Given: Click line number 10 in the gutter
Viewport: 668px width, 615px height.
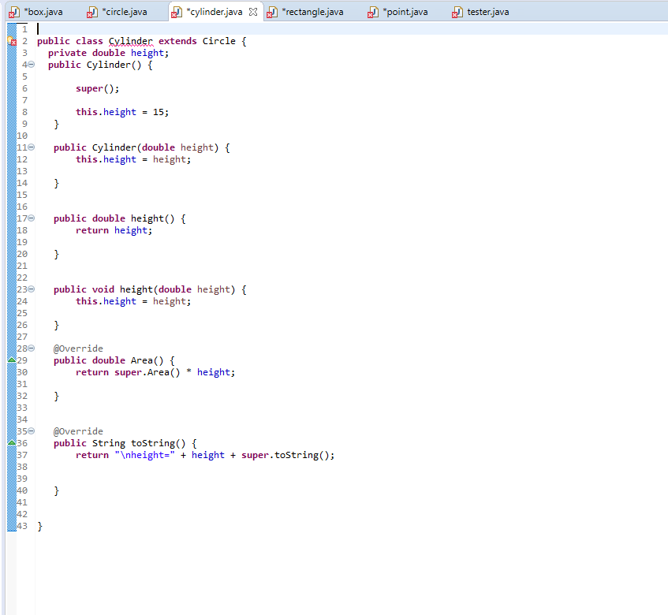Looking at the screenshot, I should coord(23,135).
